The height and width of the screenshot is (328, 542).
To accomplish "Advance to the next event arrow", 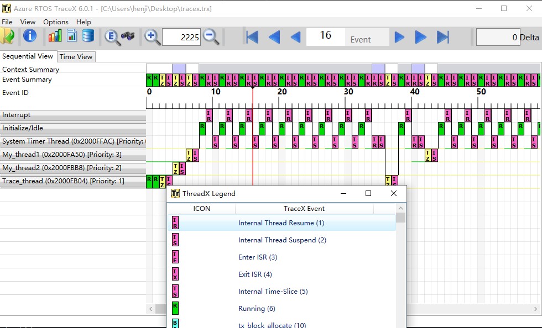I will [399, 36].
